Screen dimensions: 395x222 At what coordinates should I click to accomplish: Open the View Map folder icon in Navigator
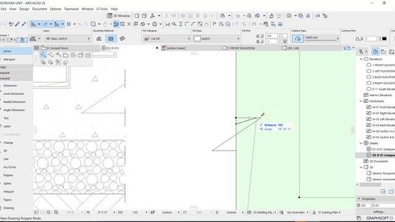(x=383, y=52)
